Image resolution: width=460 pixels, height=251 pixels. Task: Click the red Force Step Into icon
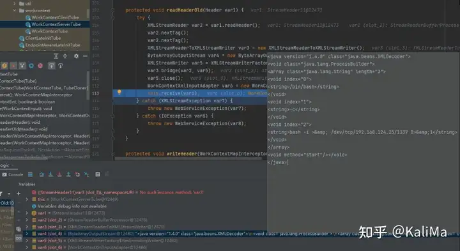click(59, 174)
